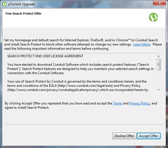This screenshot has width=168, height=148.
Task: Open the Learn More link
Action: click(x=142, y=44)
